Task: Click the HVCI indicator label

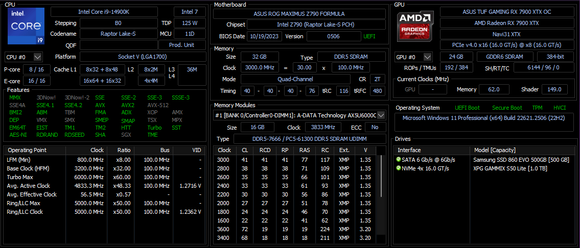Action: (560, 108)
